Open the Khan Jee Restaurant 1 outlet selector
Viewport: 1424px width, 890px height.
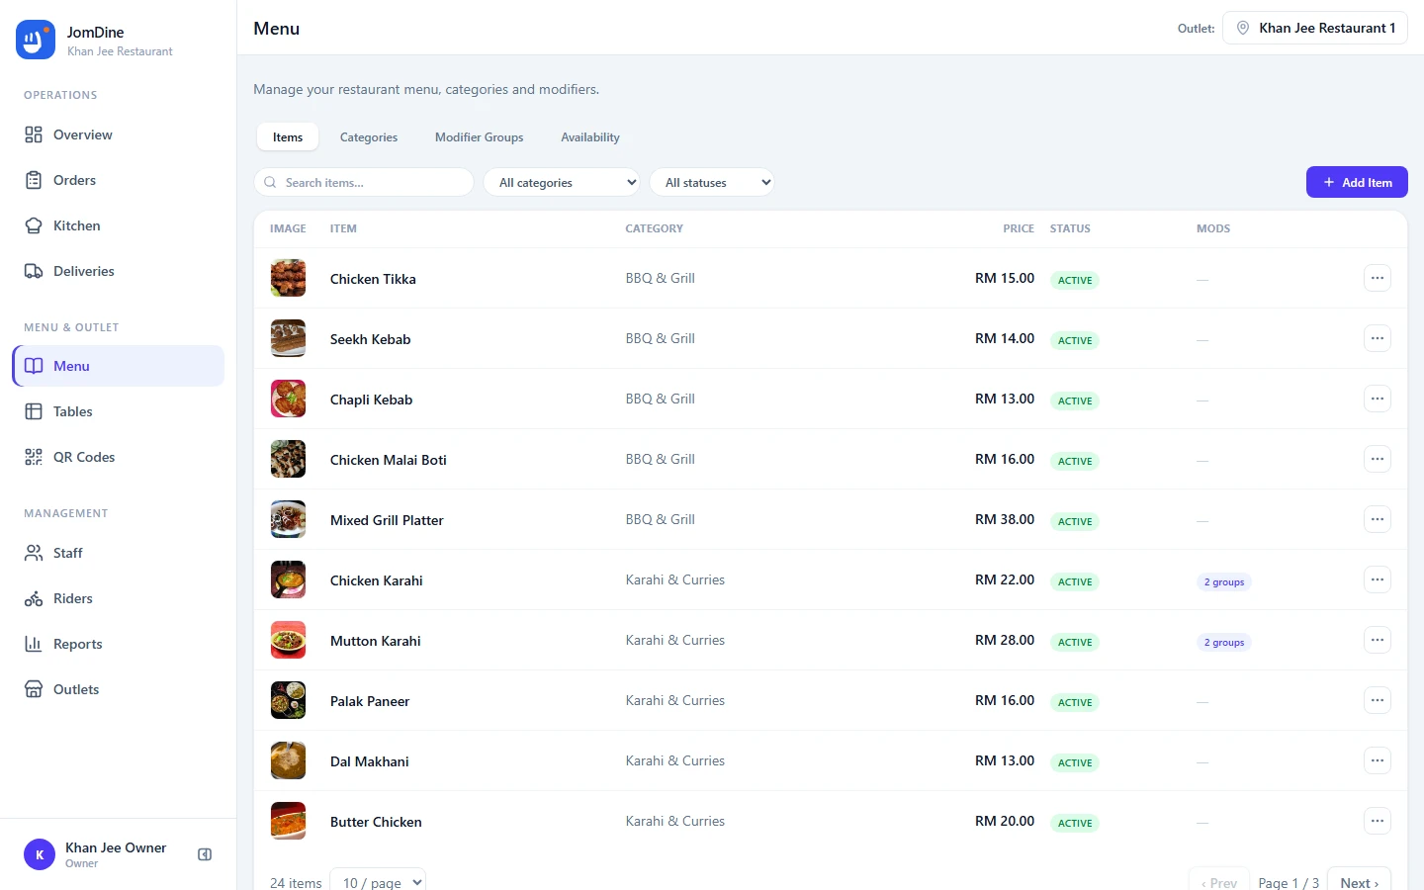tap(1315, 28)
